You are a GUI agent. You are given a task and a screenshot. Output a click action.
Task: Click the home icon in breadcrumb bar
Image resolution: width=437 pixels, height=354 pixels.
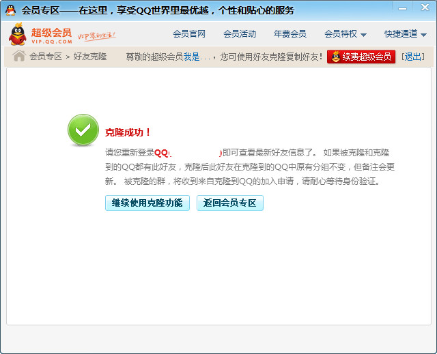18,56
